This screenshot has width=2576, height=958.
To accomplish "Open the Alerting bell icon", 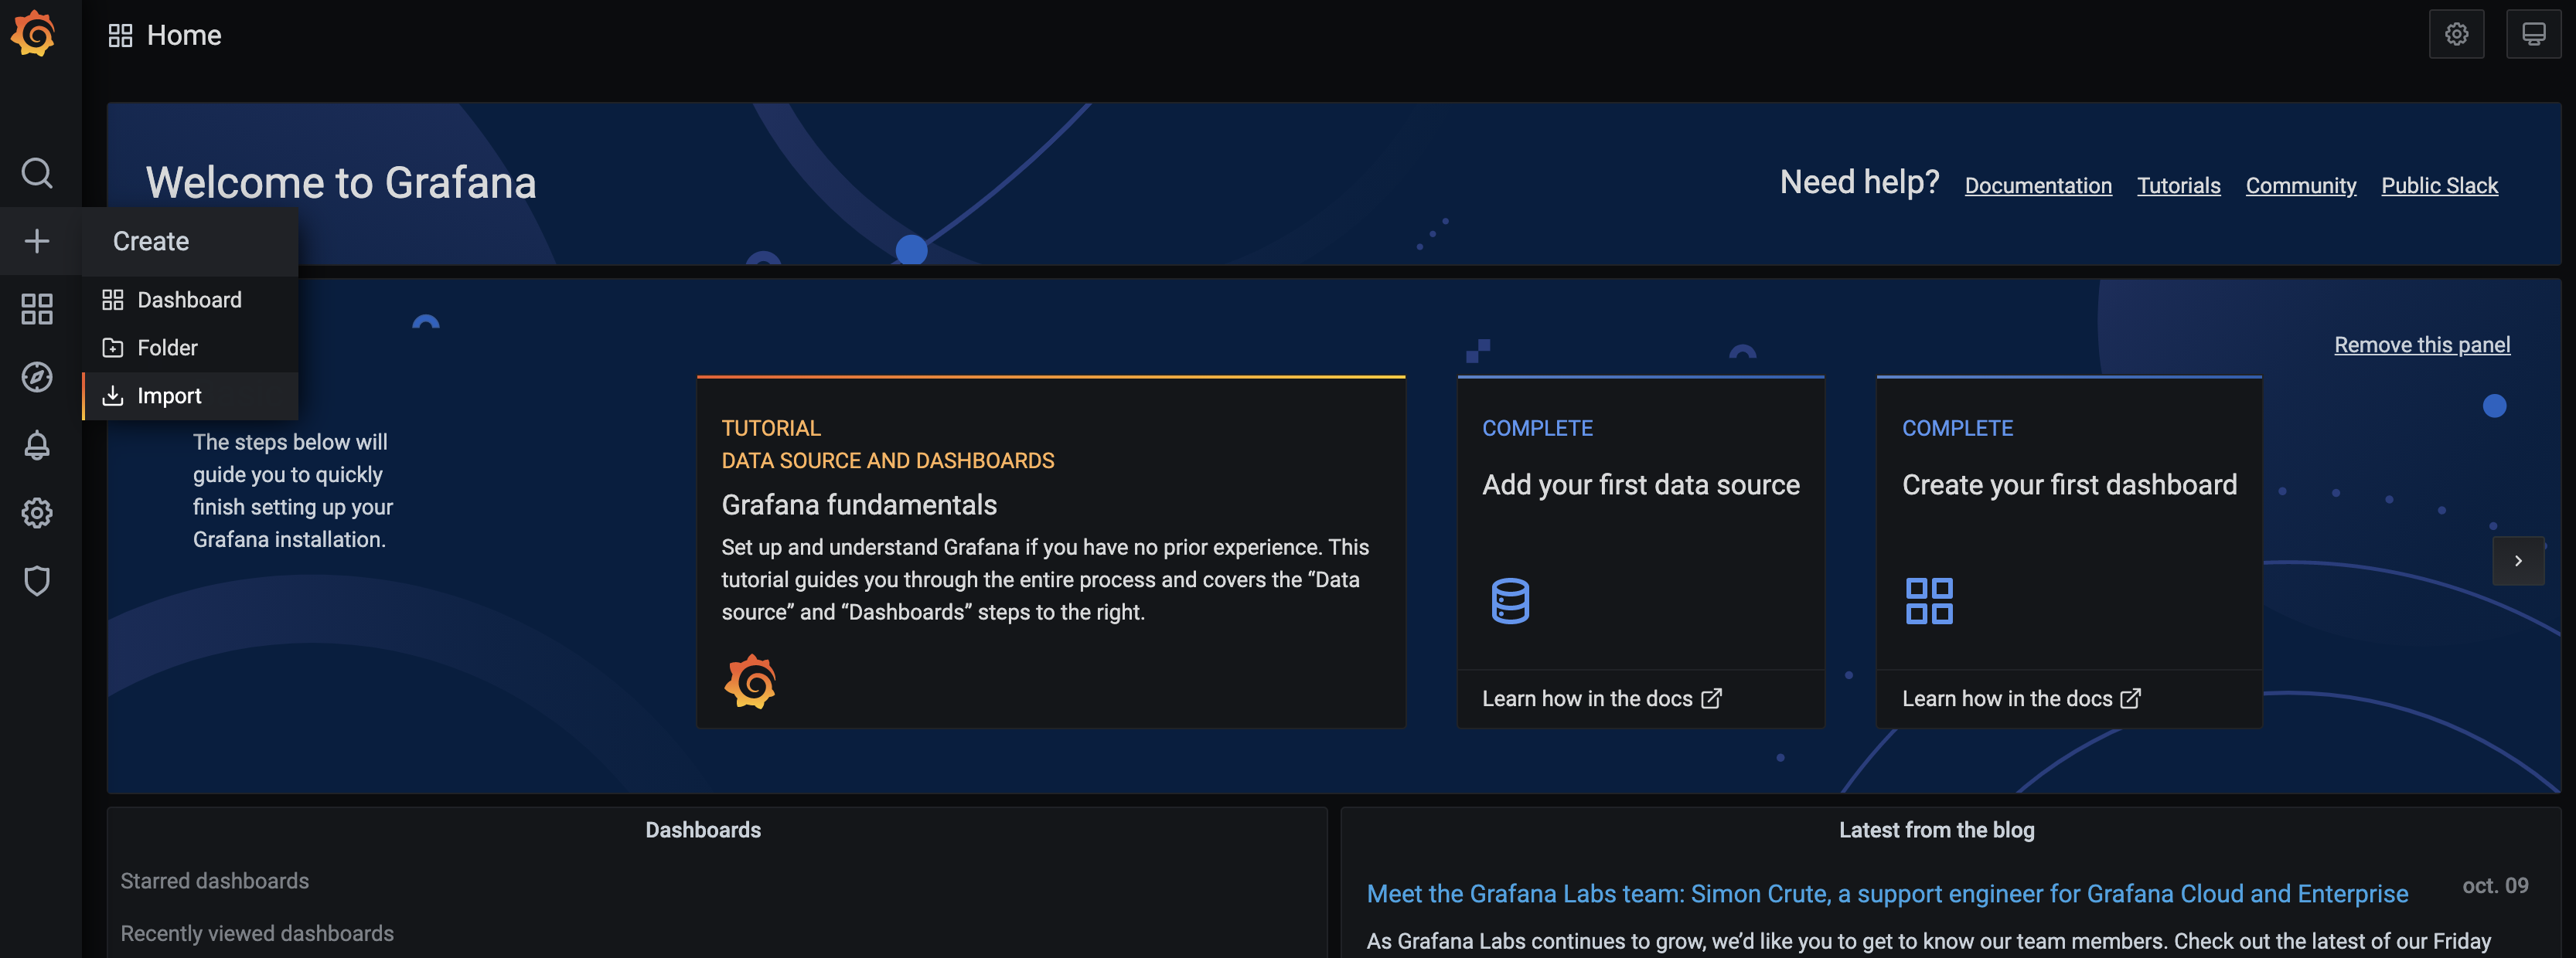I will 37,444.
